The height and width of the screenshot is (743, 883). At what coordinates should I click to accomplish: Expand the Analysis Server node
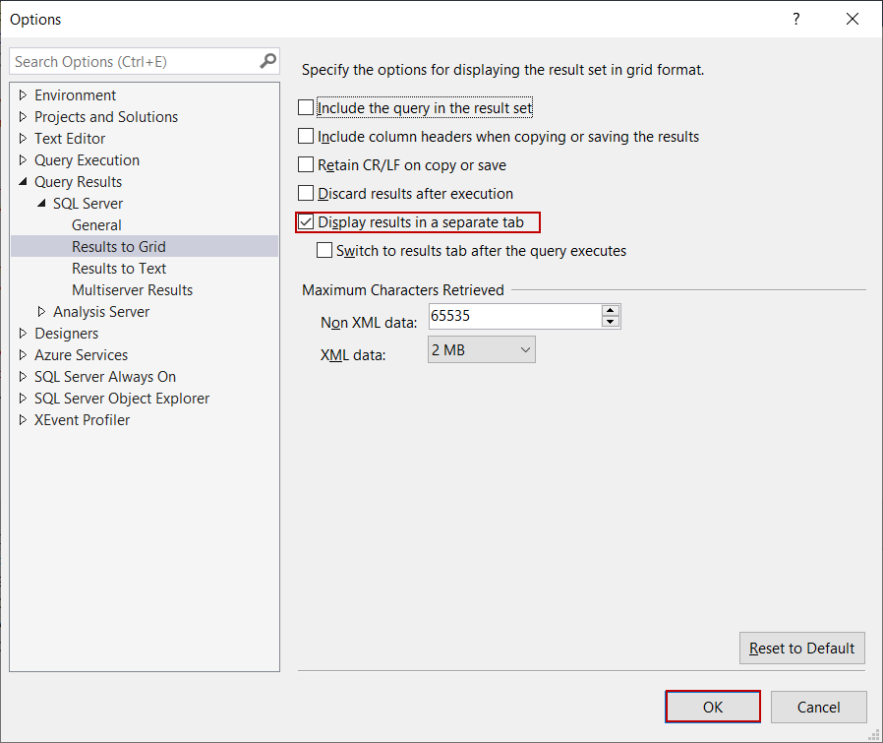point(41,312)
